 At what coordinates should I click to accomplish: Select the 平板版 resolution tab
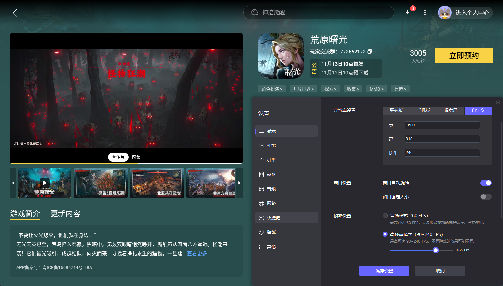click(x=396, y=111)
